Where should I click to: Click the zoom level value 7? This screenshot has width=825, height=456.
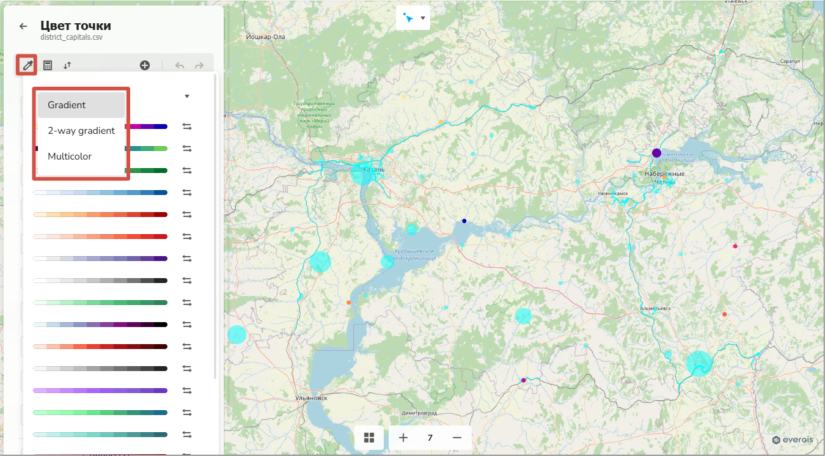point(430,438)
